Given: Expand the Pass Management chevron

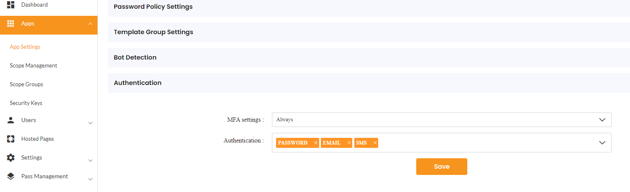Looking at the screenshot, I should tap(90, 180).
